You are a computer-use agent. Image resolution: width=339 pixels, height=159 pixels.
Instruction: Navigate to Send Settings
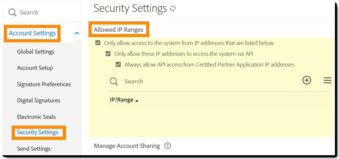(x=34, y=148)
